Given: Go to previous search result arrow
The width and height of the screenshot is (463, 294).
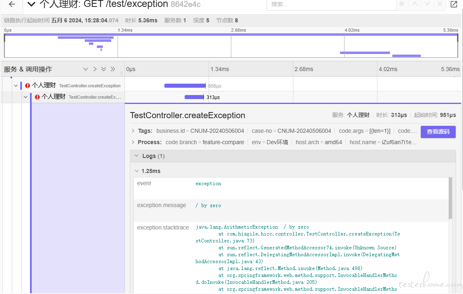Looking at the screenshot, I should pos(415,4).
